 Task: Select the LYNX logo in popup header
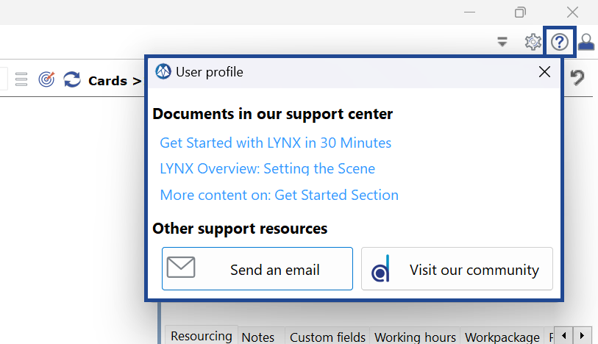point(163,71)
